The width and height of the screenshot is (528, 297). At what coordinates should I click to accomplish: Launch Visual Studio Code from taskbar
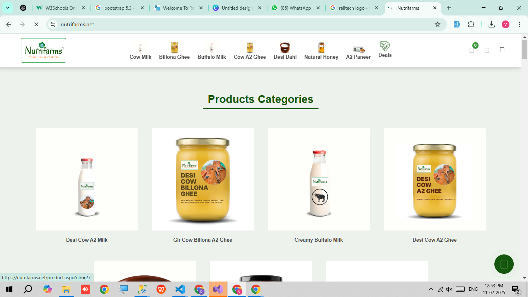click(x=180, y=289)
